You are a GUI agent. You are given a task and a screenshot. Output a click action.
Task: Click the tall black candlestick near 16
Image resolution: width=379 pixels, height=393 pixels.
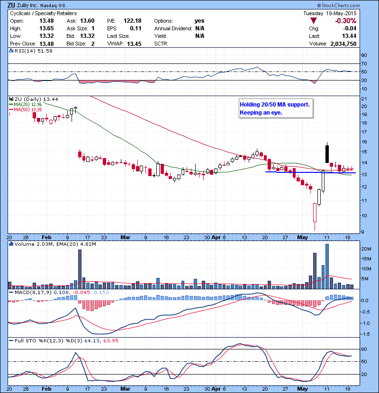coord(327,153)
